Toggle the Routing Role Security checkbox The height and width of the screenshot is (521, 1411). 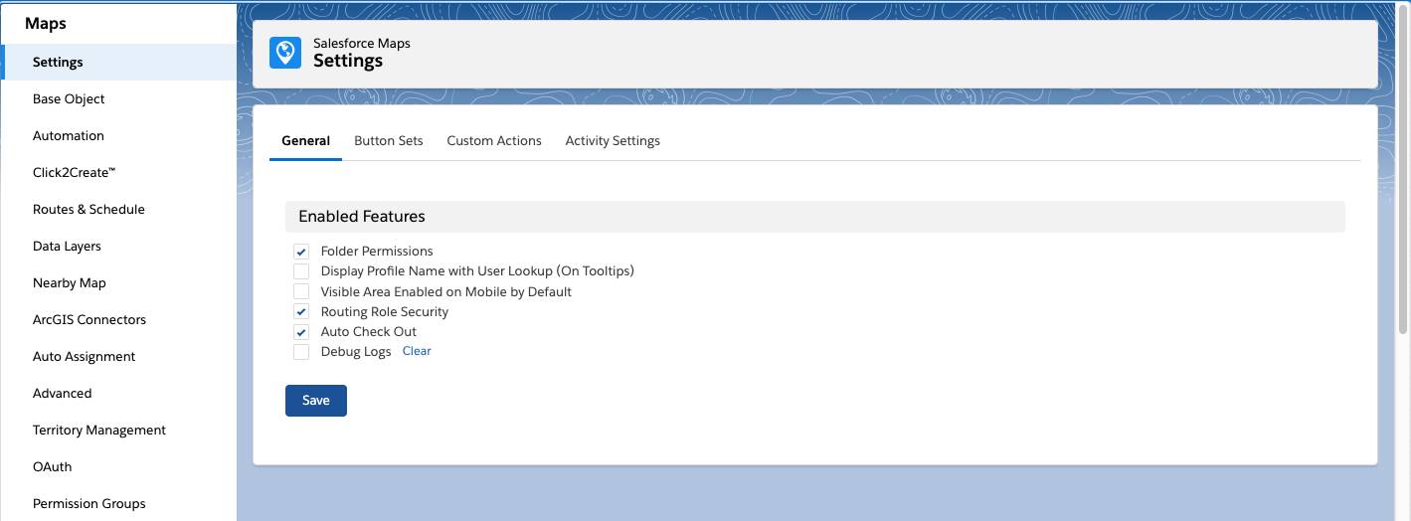301,311
